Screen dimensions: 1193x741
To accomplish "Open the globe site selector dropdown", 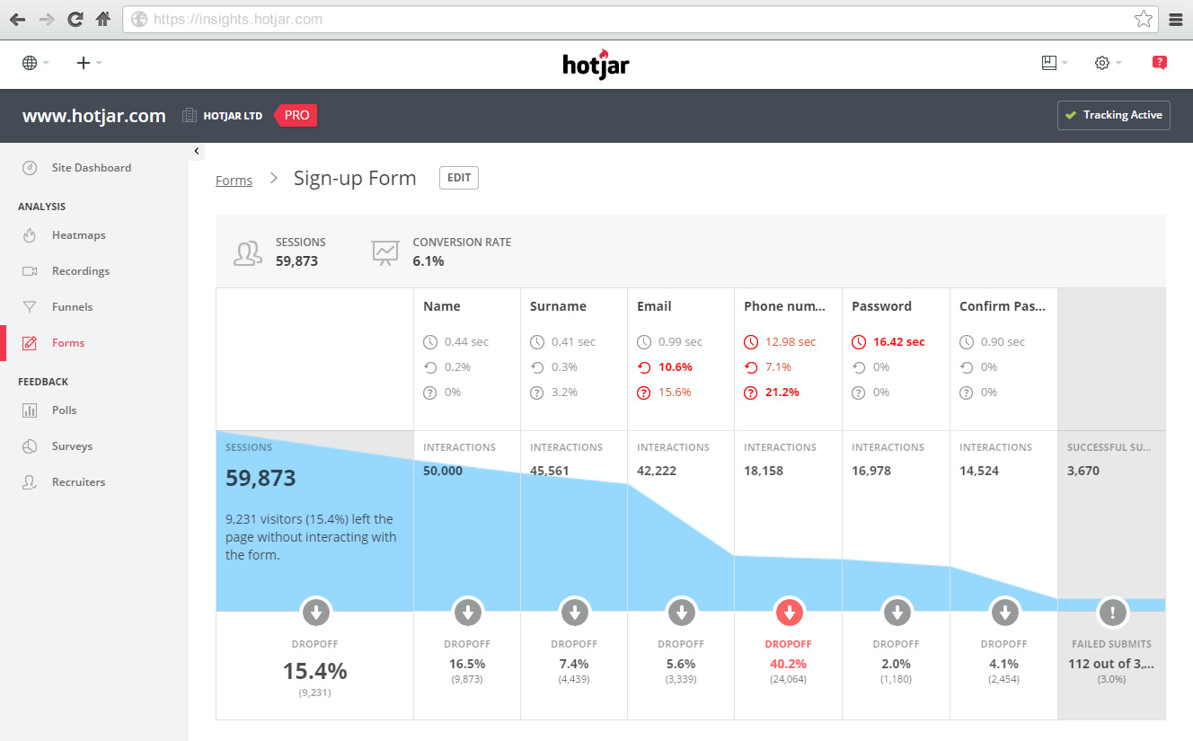I will pyautogui.click(x=34, y=63).
